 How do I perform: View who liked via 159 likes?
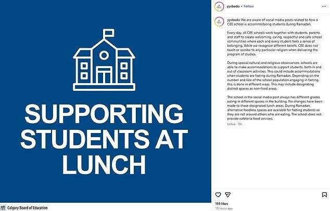tap(221, 203)
